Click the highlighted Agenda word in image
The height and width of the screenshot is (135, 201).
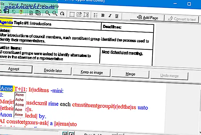6,22
